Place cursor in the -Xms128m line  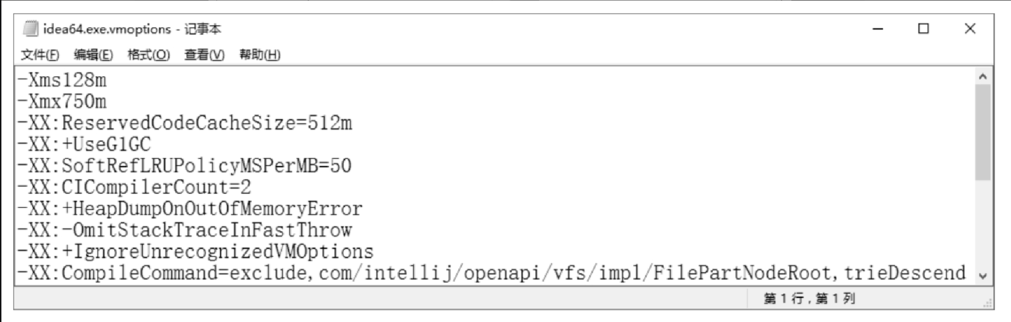coord(62,80)
